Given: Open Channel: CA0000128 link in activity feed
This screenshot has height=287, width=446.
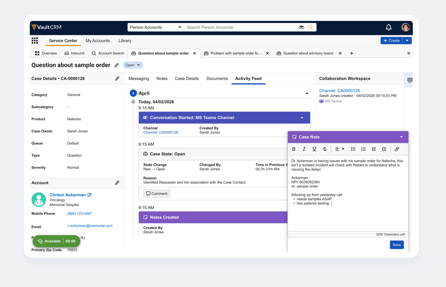Looking at the screenshot, I should click(161, 133).
